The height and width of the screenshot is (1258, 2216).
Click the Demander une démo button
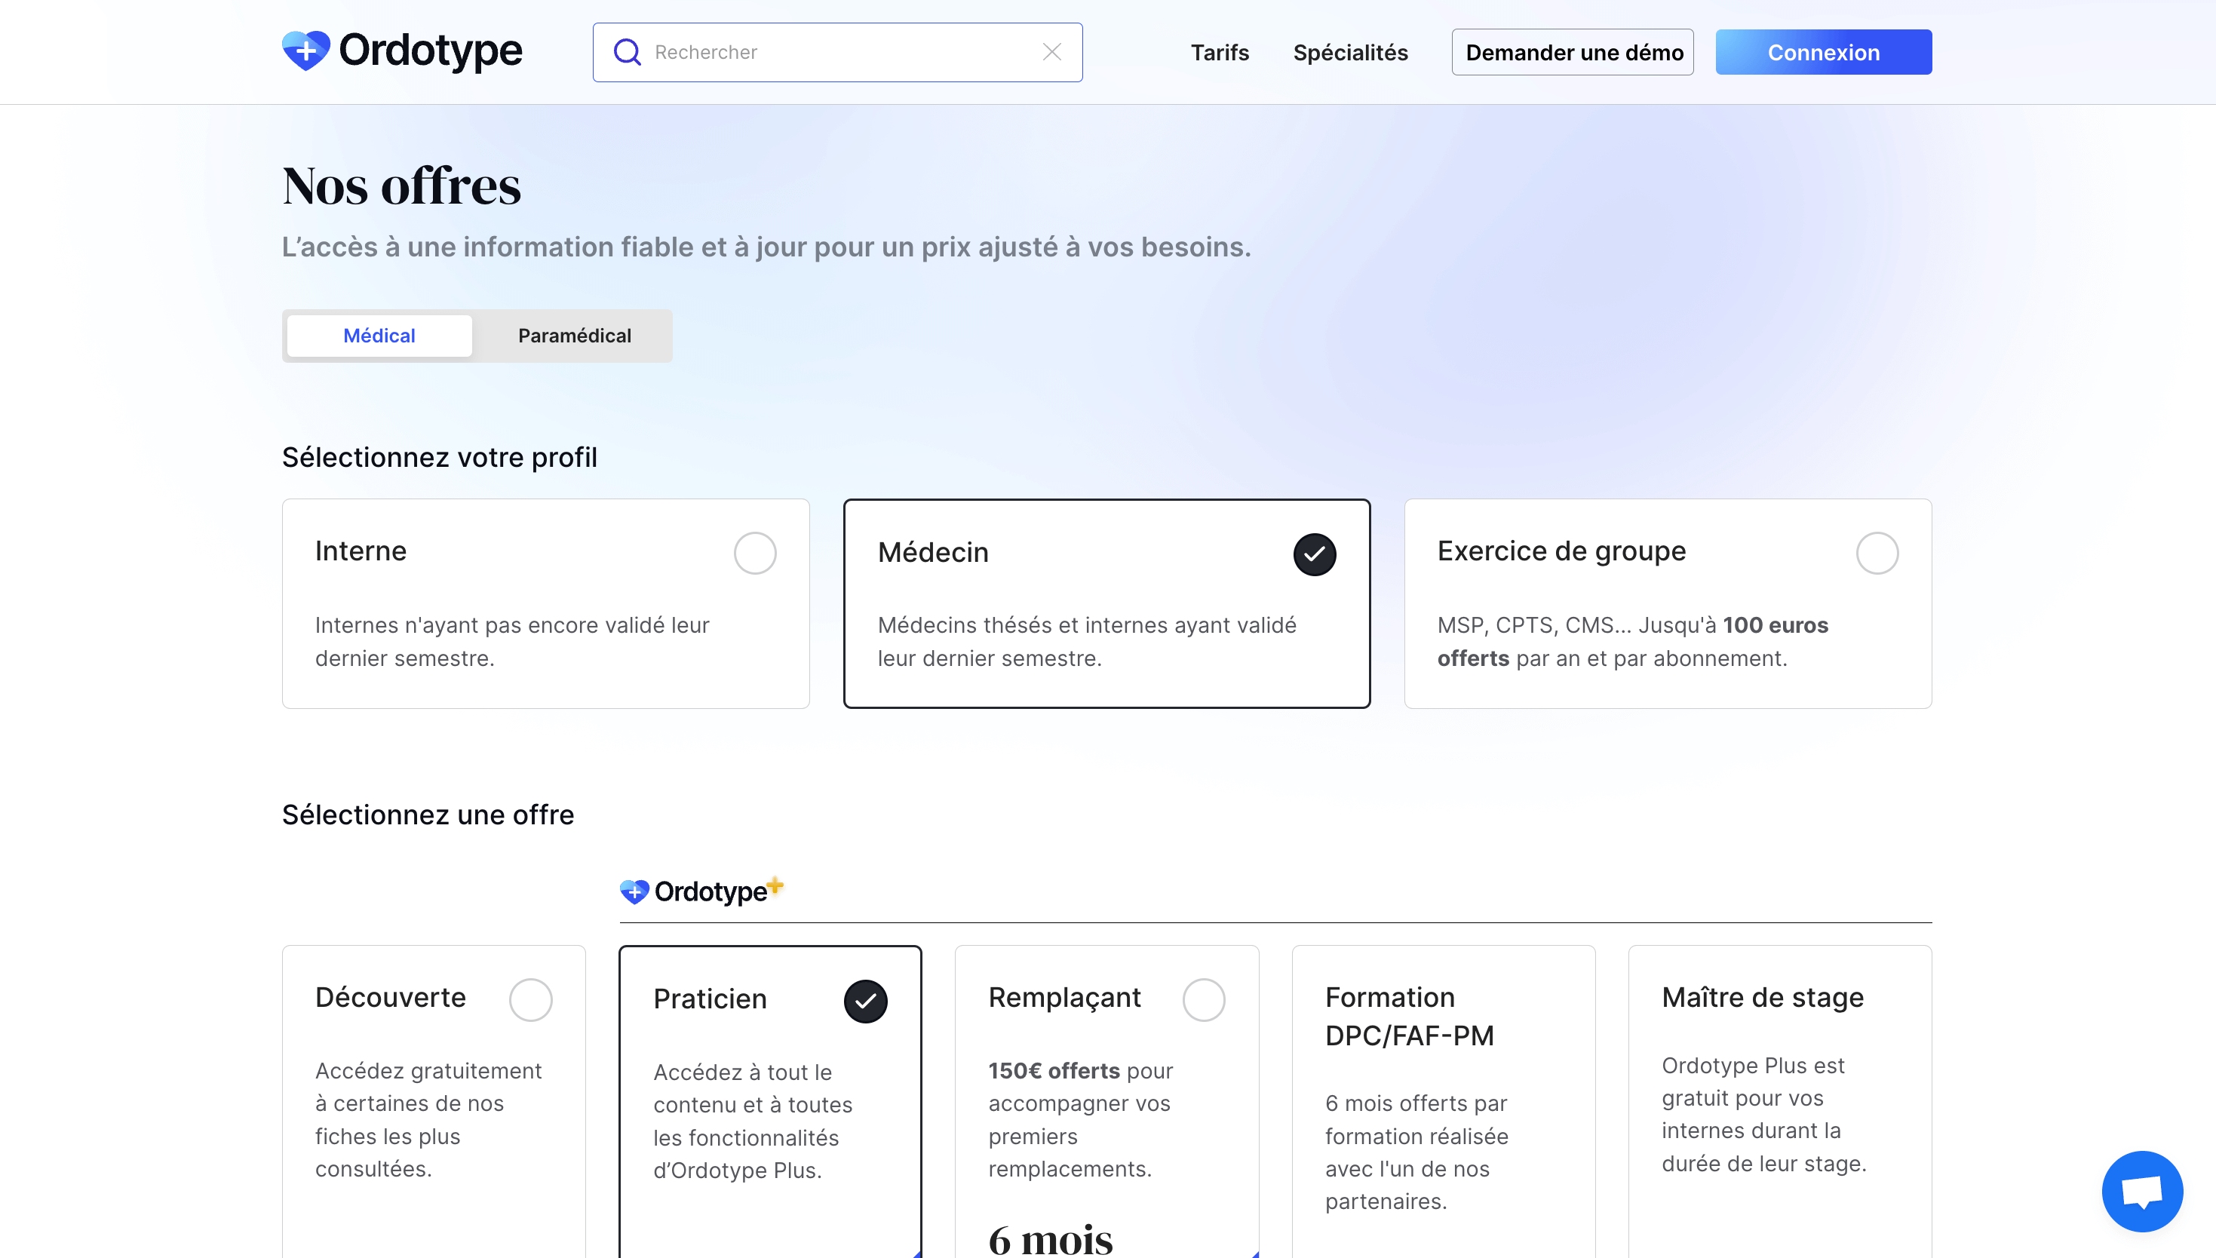(1573, 53)
